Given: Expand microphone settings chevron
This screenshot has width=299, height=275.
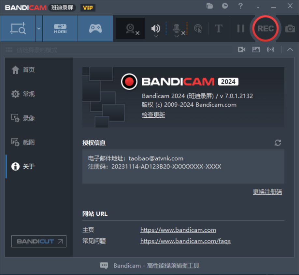Looking at the screenshot, I should tap(177, 36).
